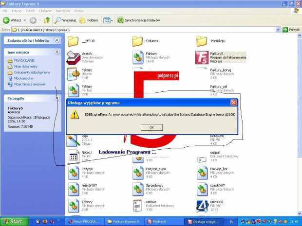Toggle the Foldery pane button
The image size is (302, 226).
(x=89, y=20)
